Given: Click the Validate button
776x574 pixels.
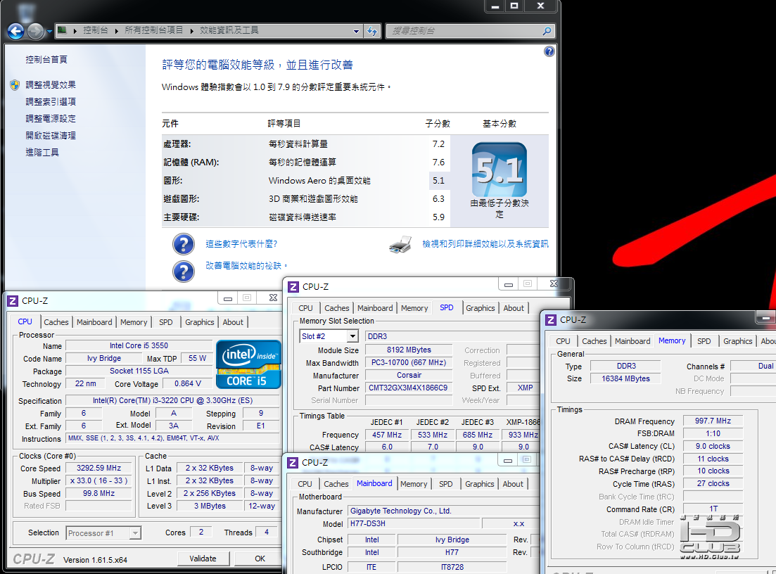Looking at the screenshot, I should click(x=203, y=559).
